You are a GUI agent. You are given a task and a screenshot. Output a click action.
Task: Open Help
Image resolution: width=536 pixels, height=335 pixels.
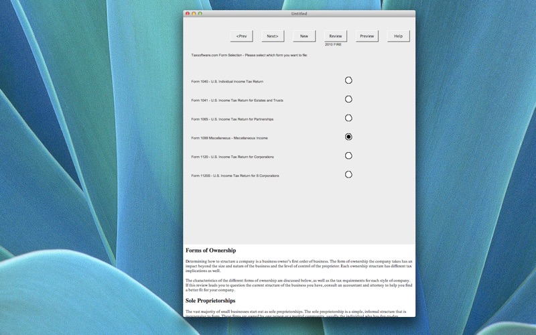tap(398, 36)
